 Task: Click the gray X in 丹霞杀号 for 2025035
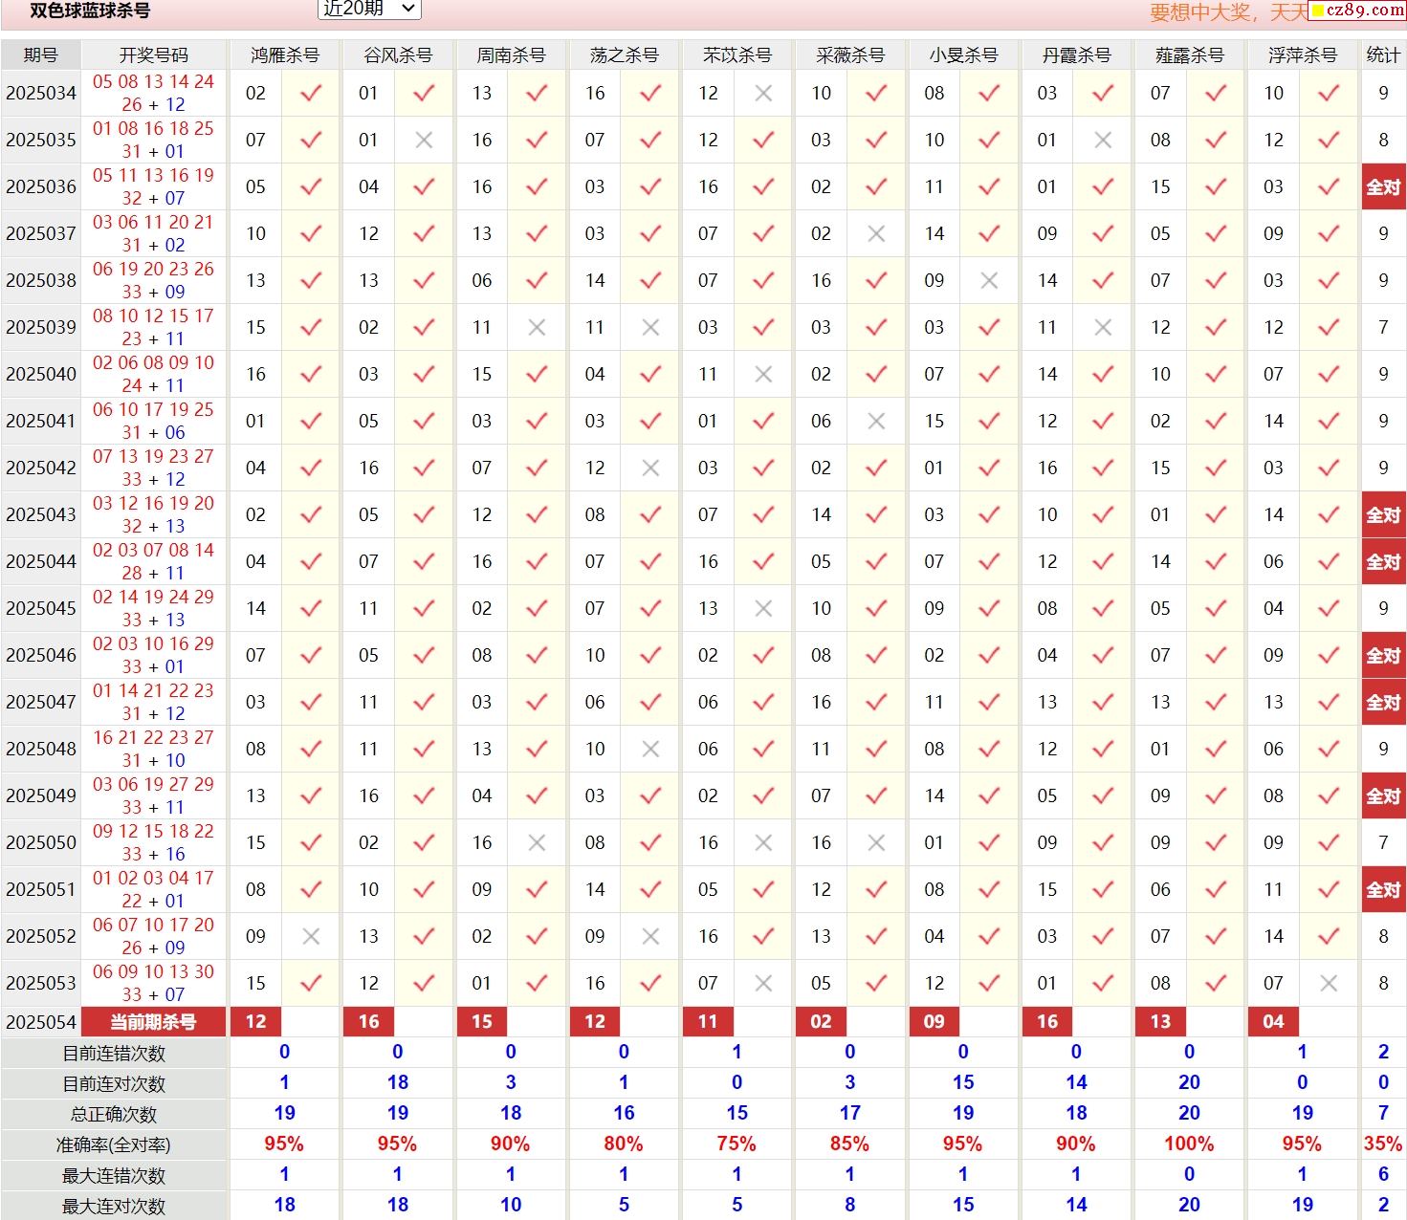[1103, 140]
